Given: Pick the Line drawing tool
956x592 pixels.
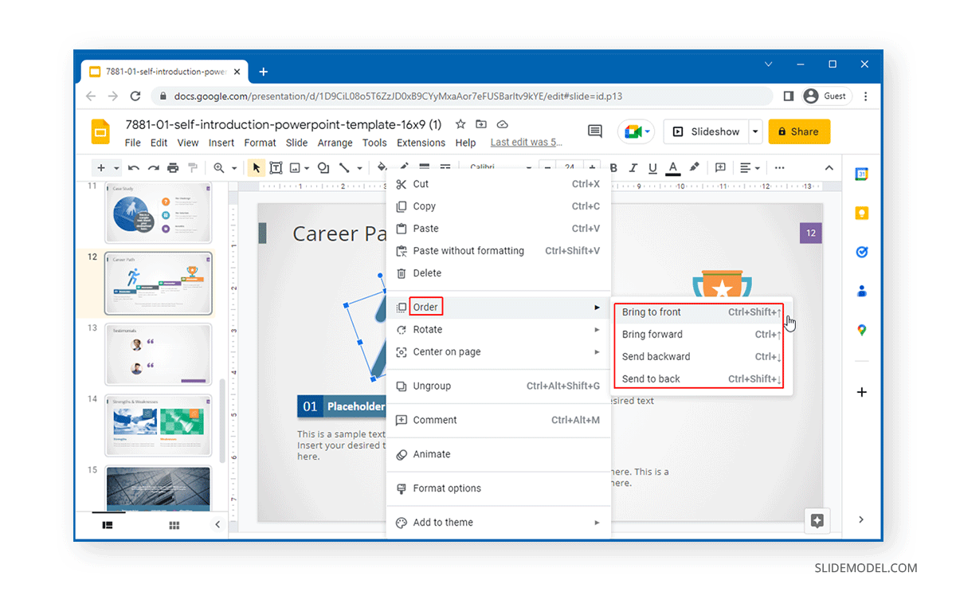Looking at the screenshot, I should point(344,167).
